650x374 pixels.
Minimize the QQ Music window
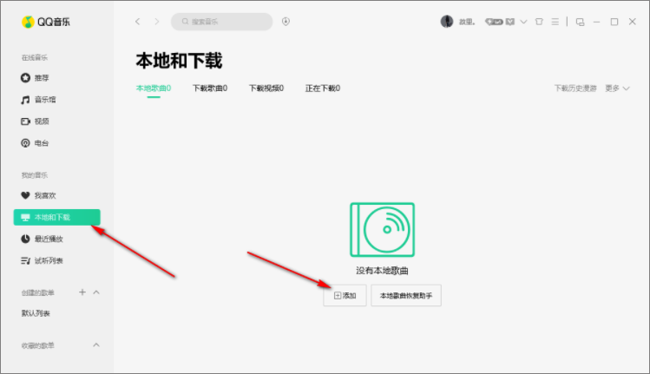coord(596,22)
